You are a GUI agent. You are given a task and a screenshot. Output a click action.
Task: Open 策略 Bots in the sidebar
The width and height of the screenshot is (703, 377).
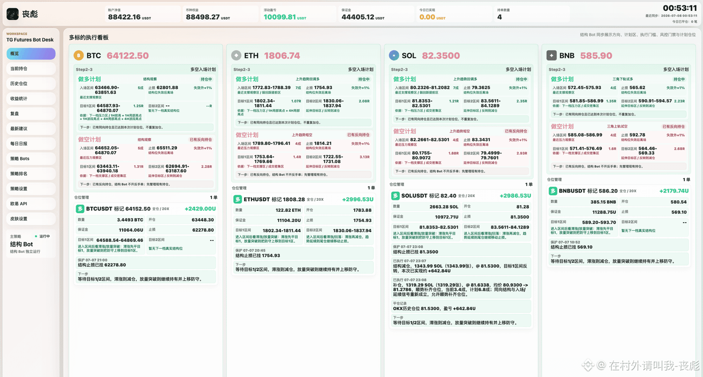click(31, 159)
